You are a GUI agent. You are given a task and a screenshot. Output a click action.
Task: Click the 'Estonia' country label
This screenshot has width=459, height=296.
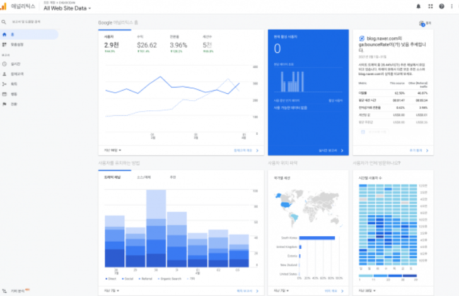pos(292,256)
